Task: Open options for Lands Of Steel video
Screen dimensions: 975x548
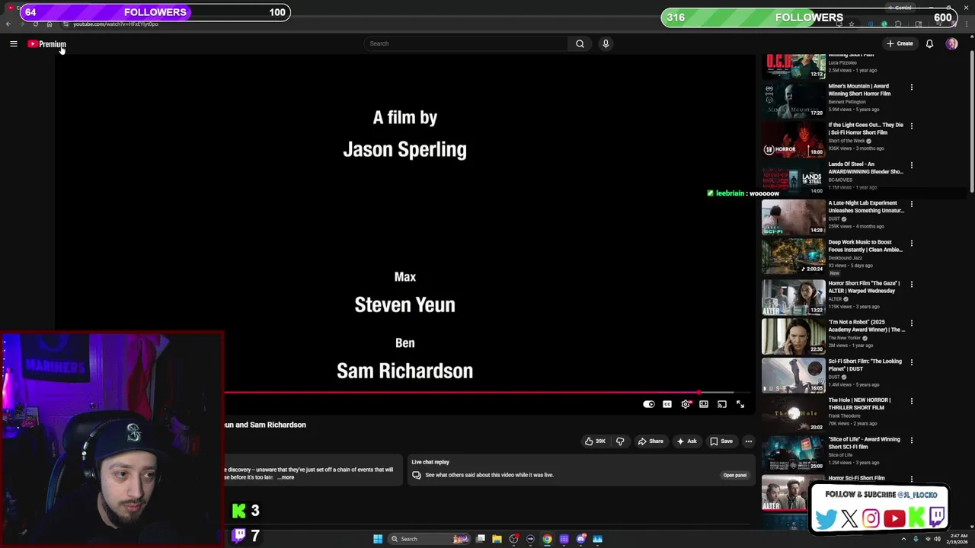Action: point(911,164)
